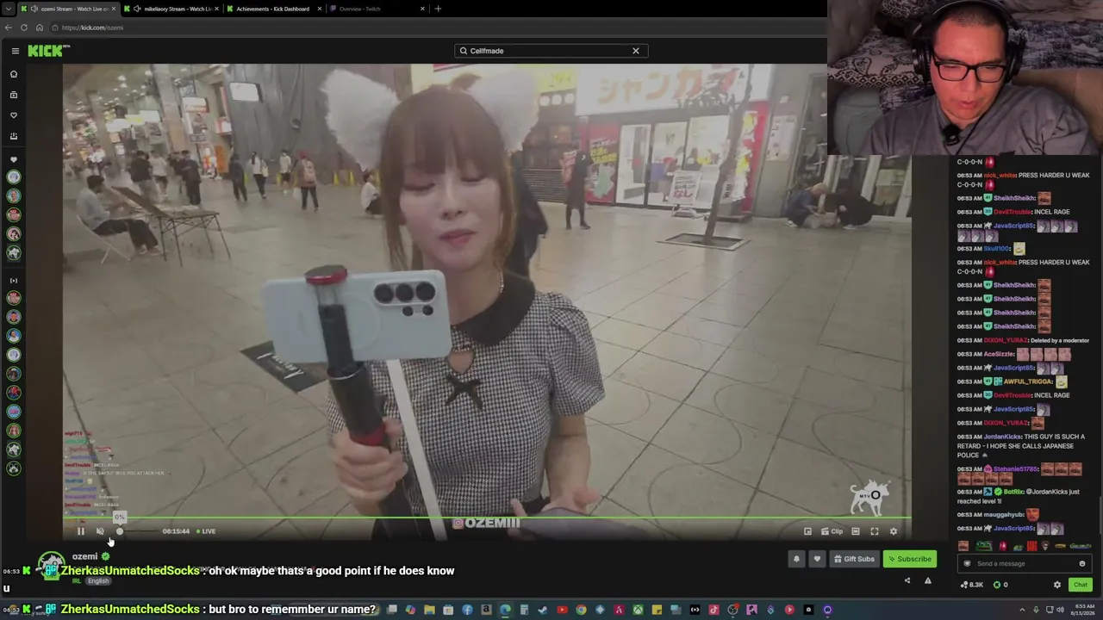The width and height of the screenshot is (1103, 620).
Task: Open the English tag under ozemi
Action: (98, 581)
